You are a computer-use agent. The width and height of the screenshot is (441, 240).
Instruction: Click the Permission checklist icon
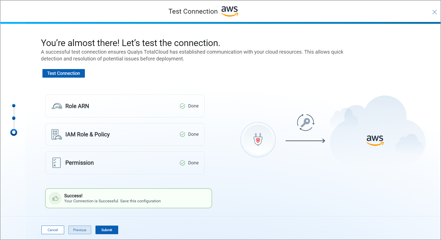point(57,163)
